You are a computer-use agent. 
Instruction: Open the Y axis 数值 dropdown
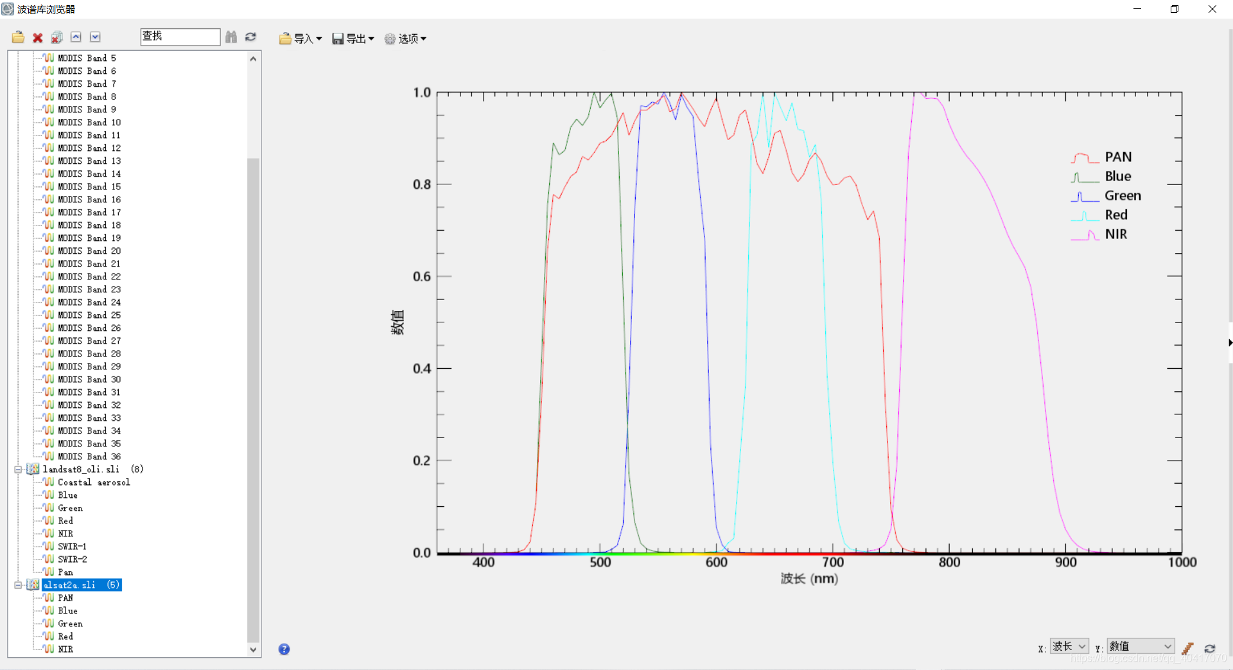1141,646
